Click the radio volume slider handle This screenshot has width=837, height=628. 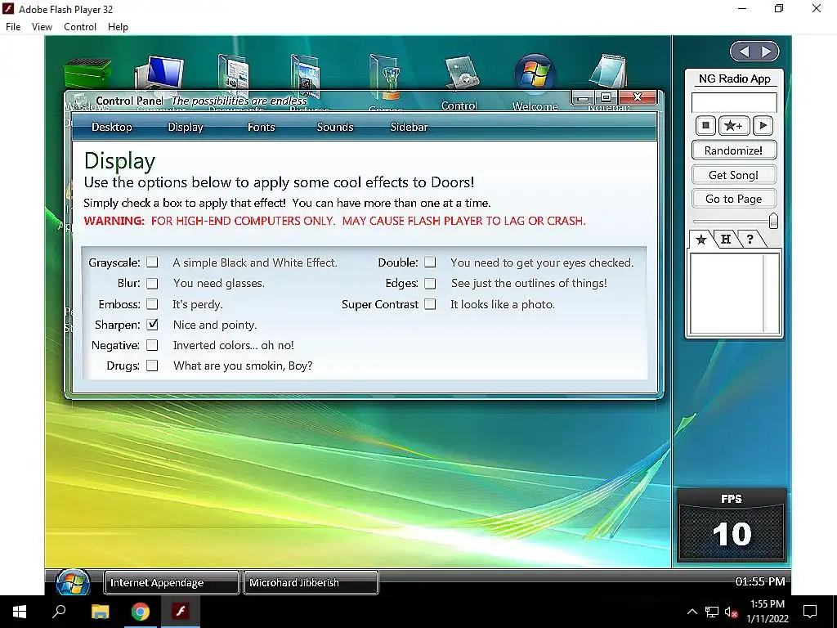click(773, 221)
